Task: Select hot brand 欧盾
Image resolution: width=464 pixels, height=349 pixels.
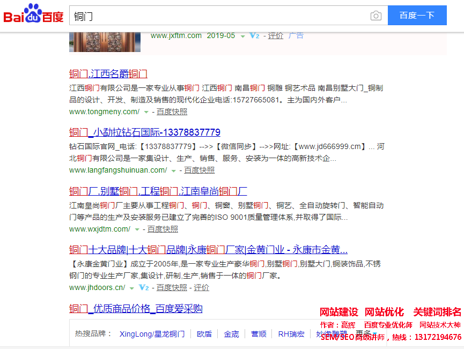Action: point(204,334)
